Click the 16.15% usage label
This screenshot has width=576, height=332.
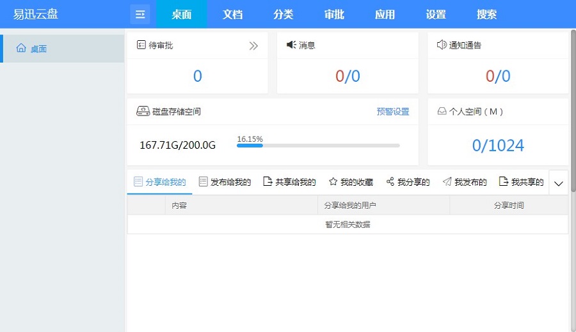(250, 139)
